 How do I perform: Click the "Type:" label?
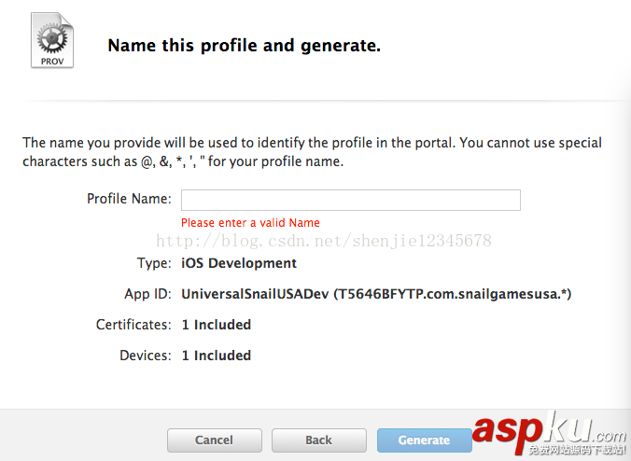pos(154,263)
